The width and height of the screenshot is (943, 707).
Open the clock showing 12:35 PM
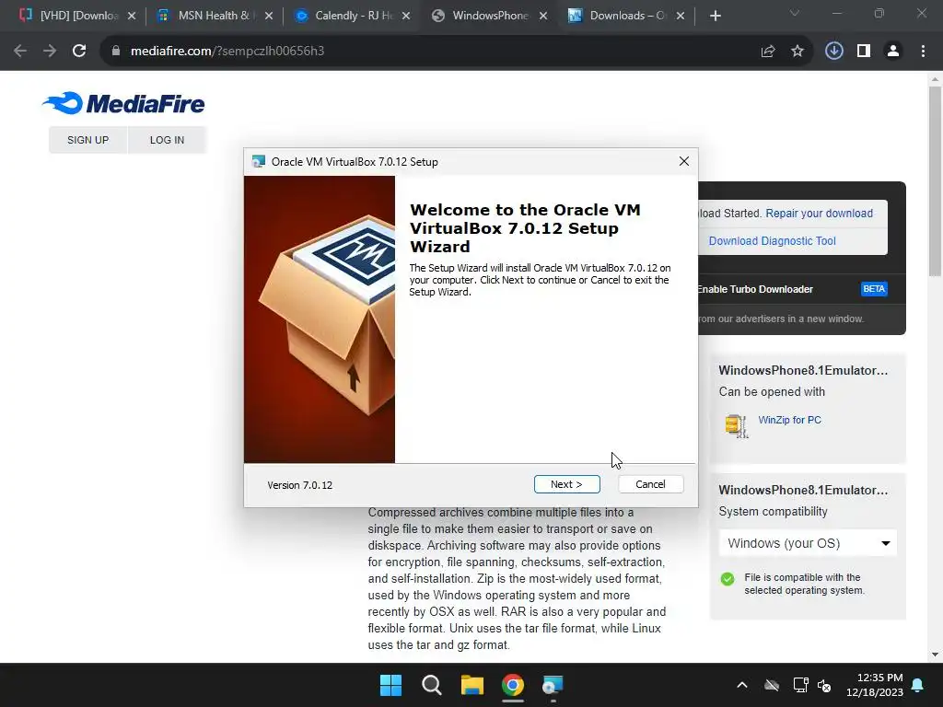click(875, 685)
